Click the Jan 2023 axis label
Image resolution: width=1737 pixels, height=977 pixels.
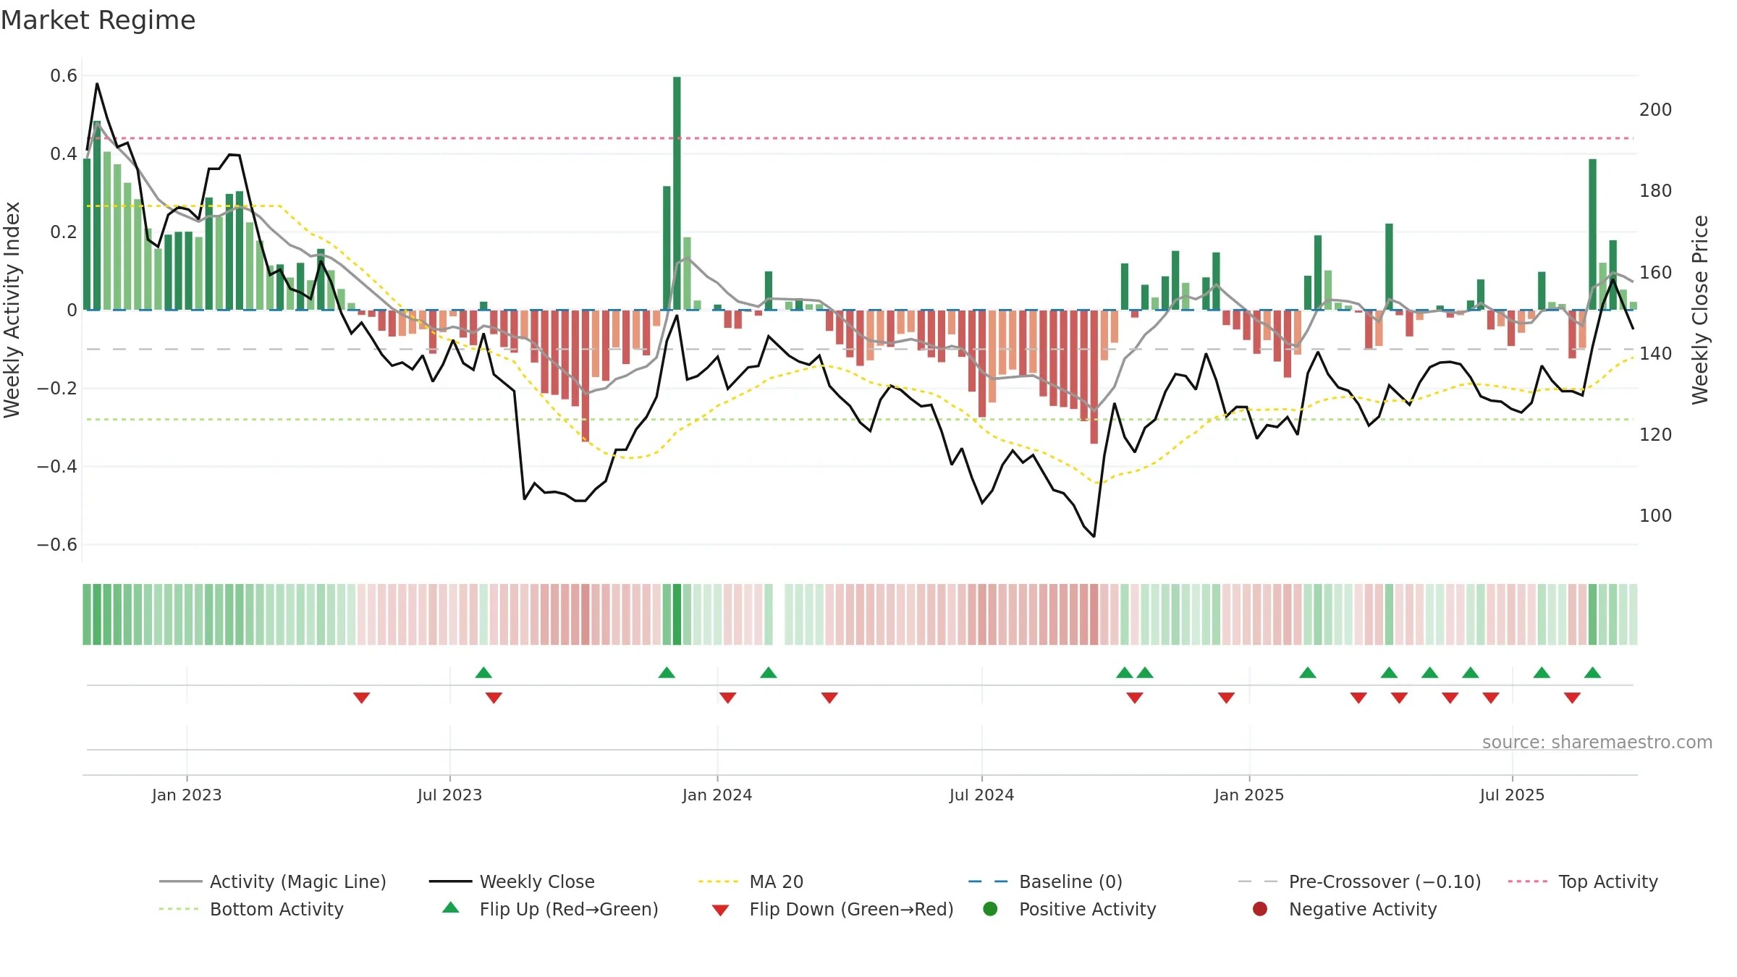187,795
